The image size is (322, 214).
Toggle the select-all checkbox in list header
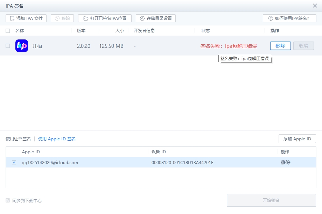(x=8, y=31)
